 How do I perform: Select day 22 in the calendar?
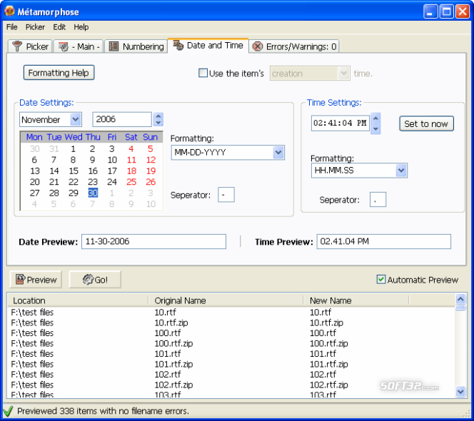pos(74,182)
